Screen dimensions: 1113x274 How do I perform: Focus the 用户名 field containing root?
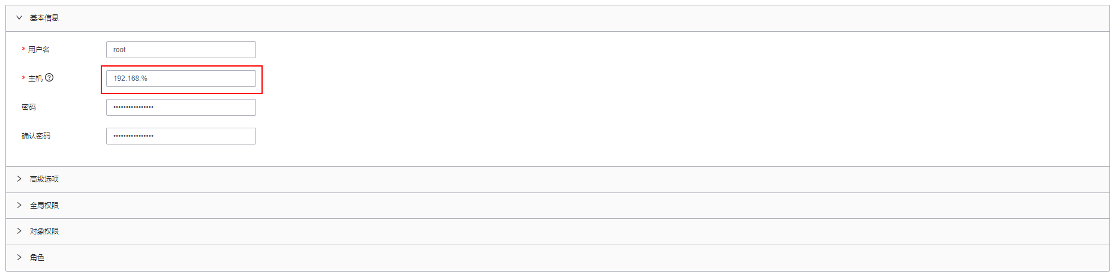click(181, 50)
